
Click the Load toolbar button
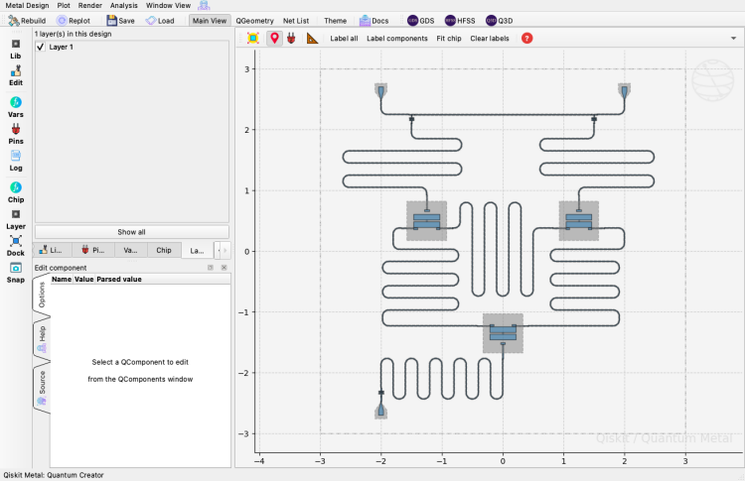[x=160, y=21]
